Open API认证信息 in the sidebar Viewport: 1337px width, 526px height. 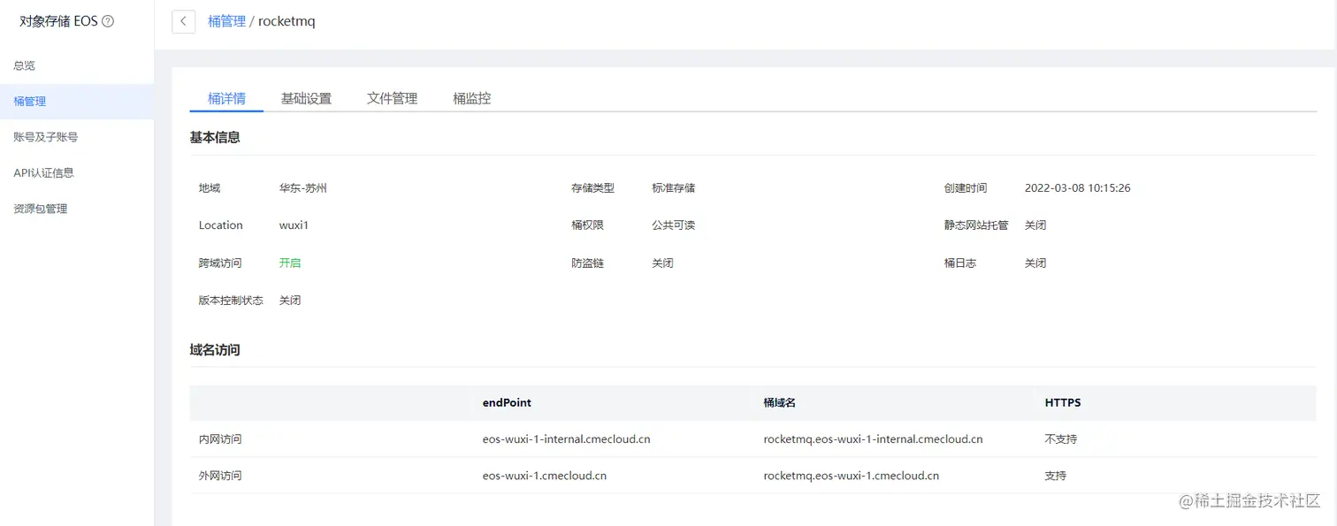click(44, 172)
